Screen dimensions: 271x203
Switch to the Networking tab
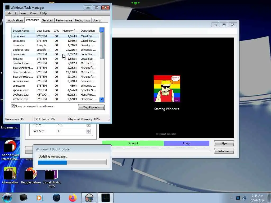pyautogui.click(x=82, y=20)
